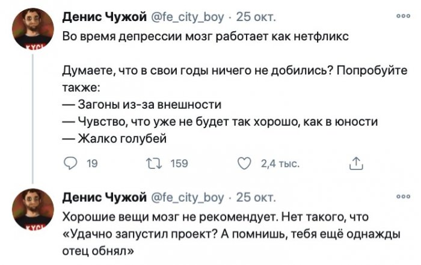The height and width of the screenshot is (265, 421).
Task: Click the reply icon on first tweet
Action: pos(70,162)
